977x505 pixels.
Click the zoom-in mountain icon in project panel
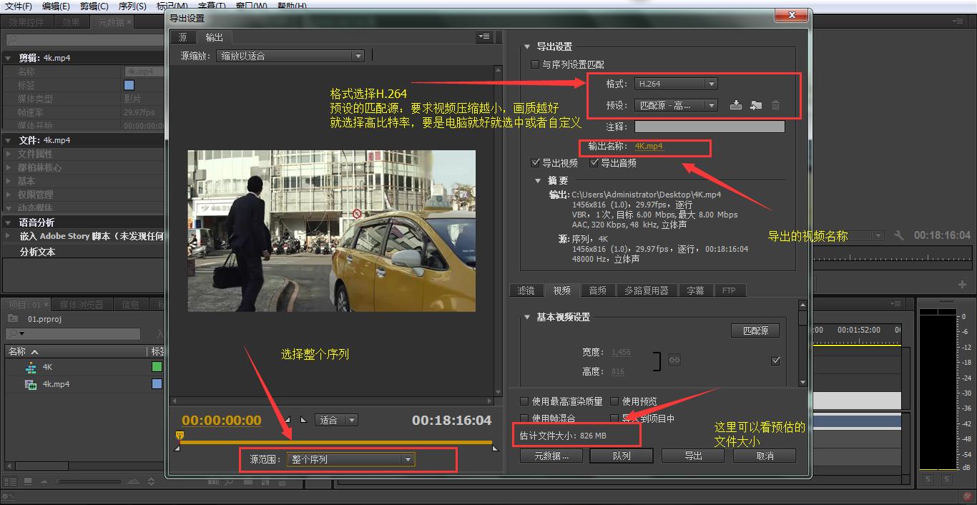tap(134, 482)
